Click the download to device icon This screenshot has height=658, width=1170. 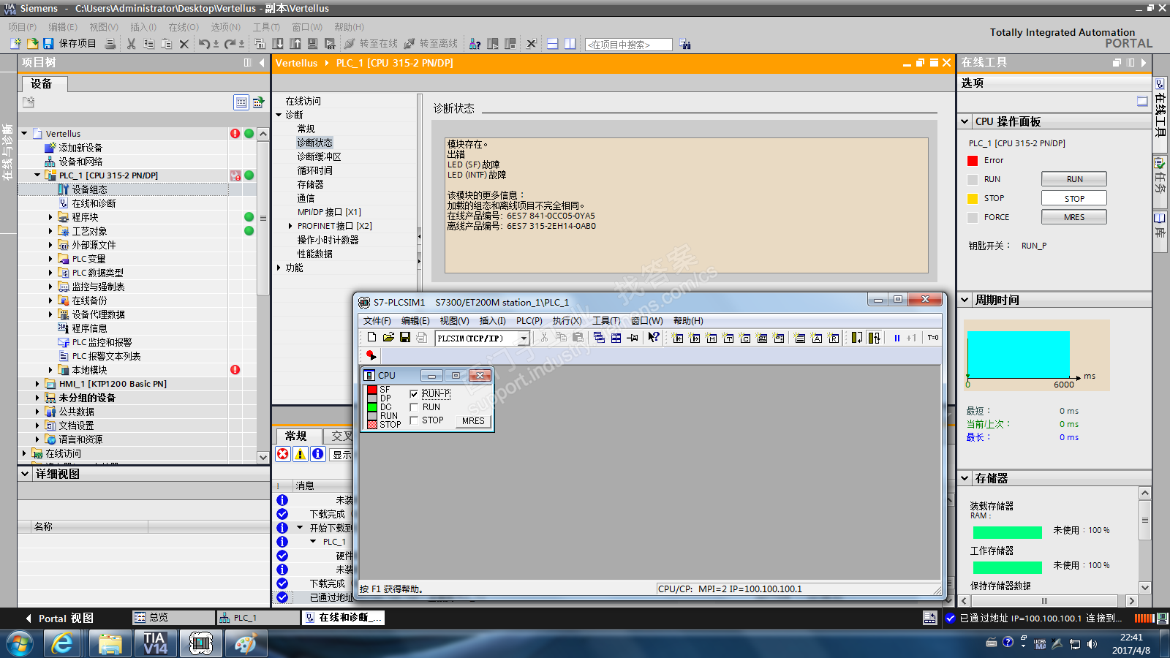(278, 44)
